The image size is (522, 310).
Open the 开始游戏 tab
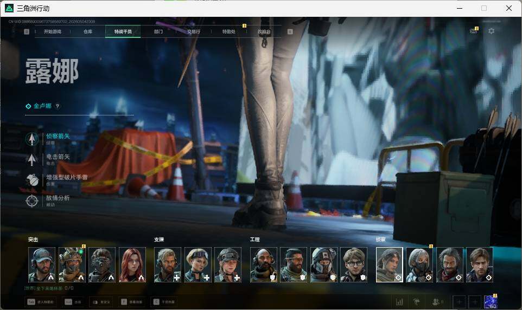(x=52, y=31)
